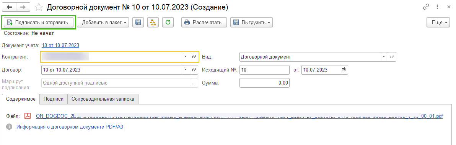Open the Вид item via open icon
This screenshot has width=456, height=145.
[x=392, y=57]
